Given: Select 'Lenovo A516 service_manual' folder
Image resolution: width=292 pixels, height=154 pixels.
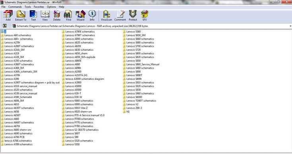Looking at the screenshot, I should (x=19, y=86).
